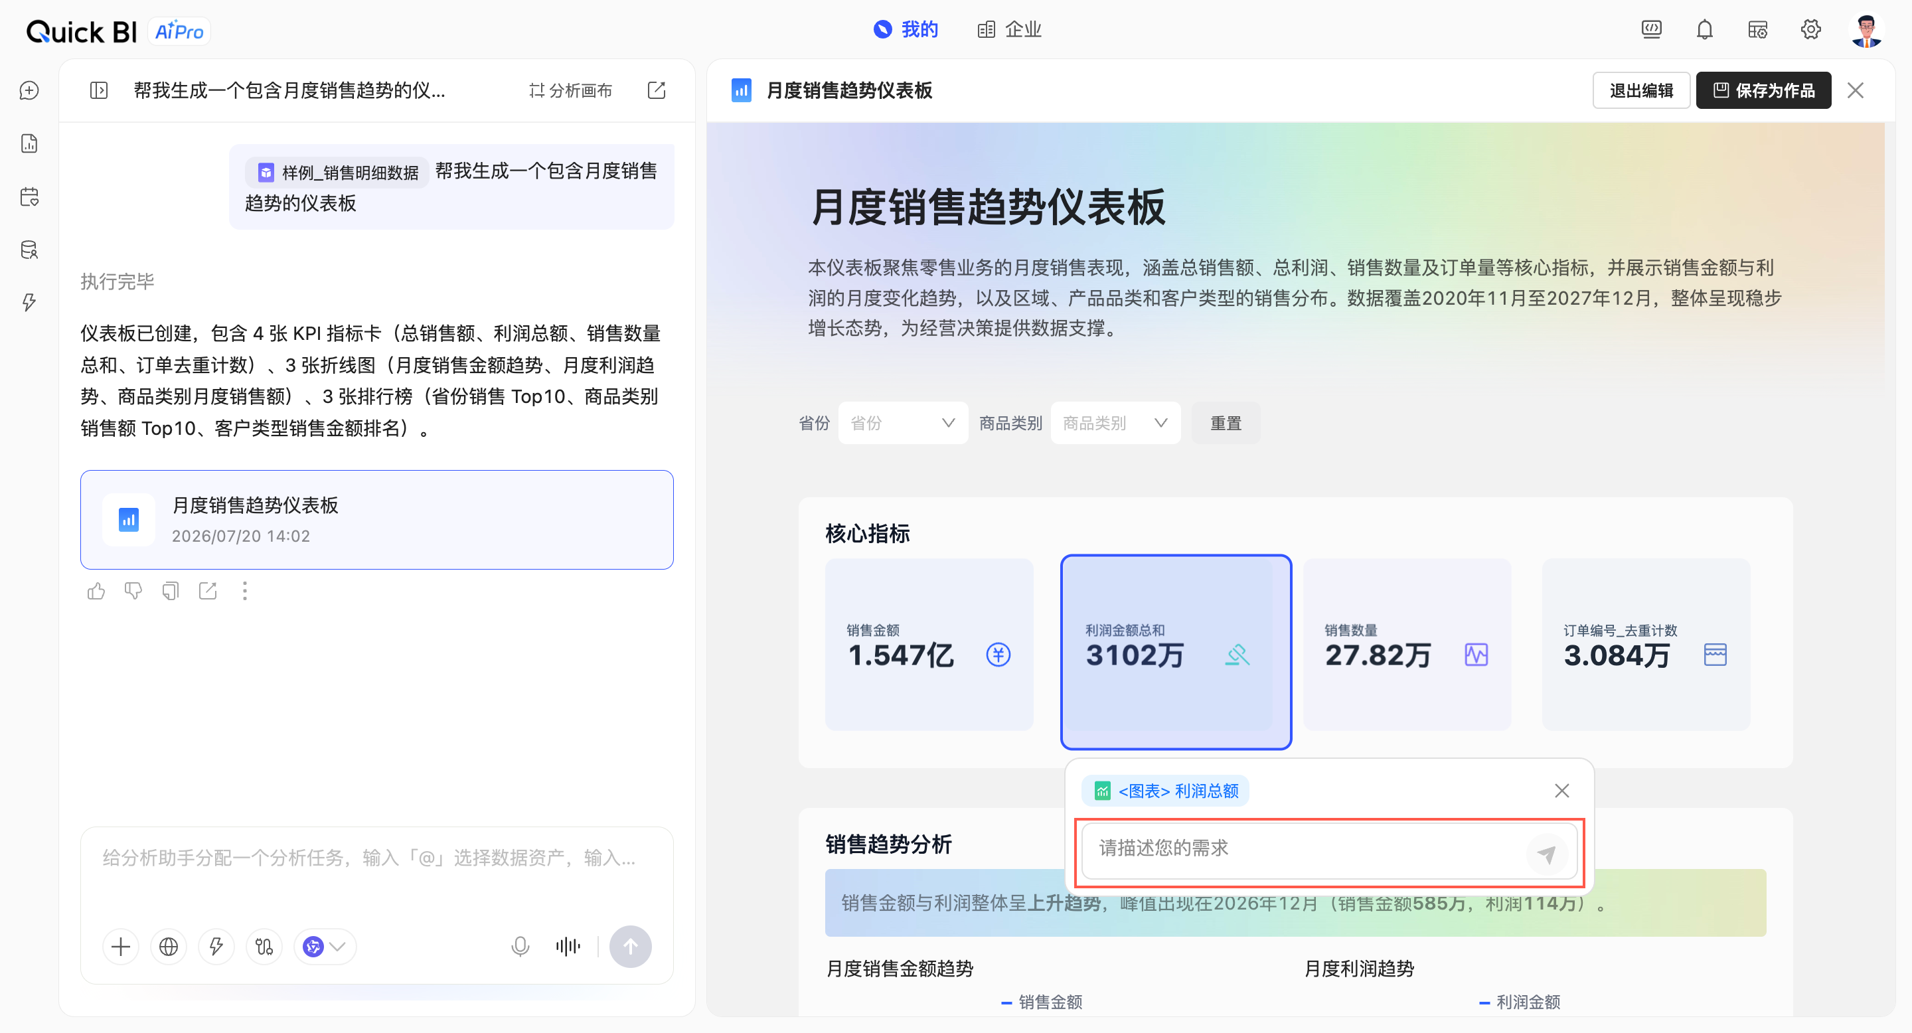Click the 保存为作品 button

click(x=1763, y=90)
